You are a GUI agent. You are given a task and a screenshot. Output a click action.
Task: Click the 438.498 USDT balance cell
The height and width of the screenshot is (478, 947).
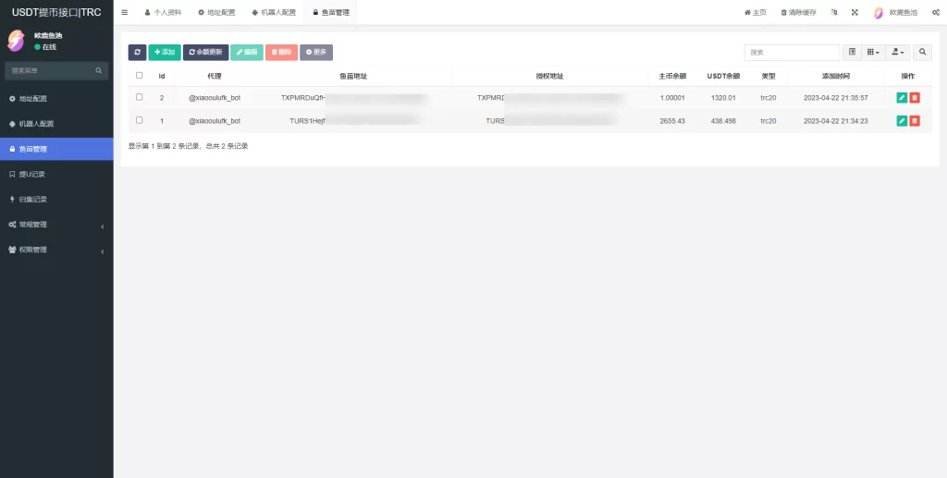click(x=723, y=121)
